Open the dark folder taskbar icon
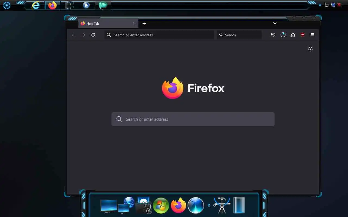Viewport: 348px width, 217px height. pos(69,5)
